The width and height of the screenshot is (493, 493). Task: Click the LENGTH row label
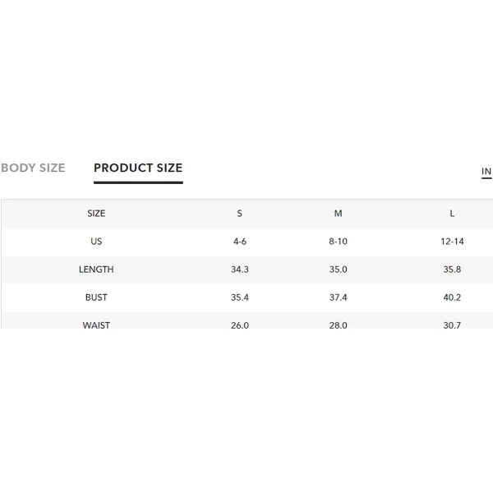coord(96,270)
